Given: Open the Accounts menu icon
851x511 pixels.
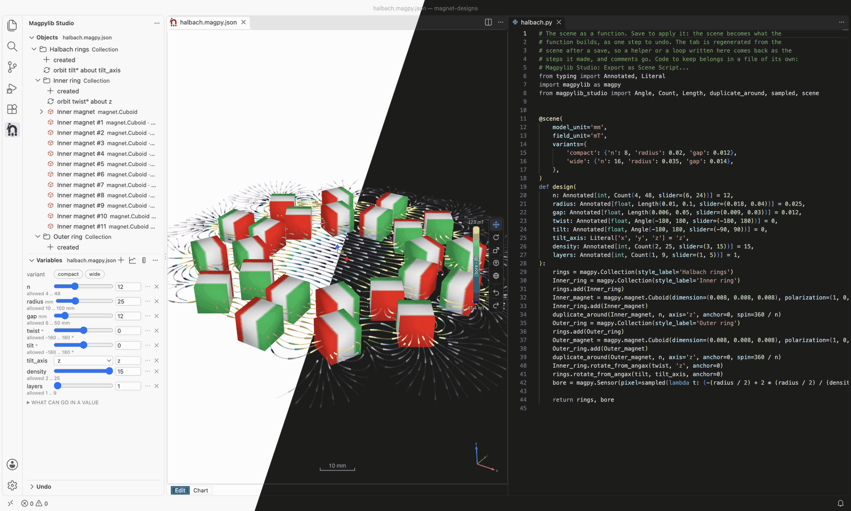Looking at the screenshot, I should click(12, 465).
